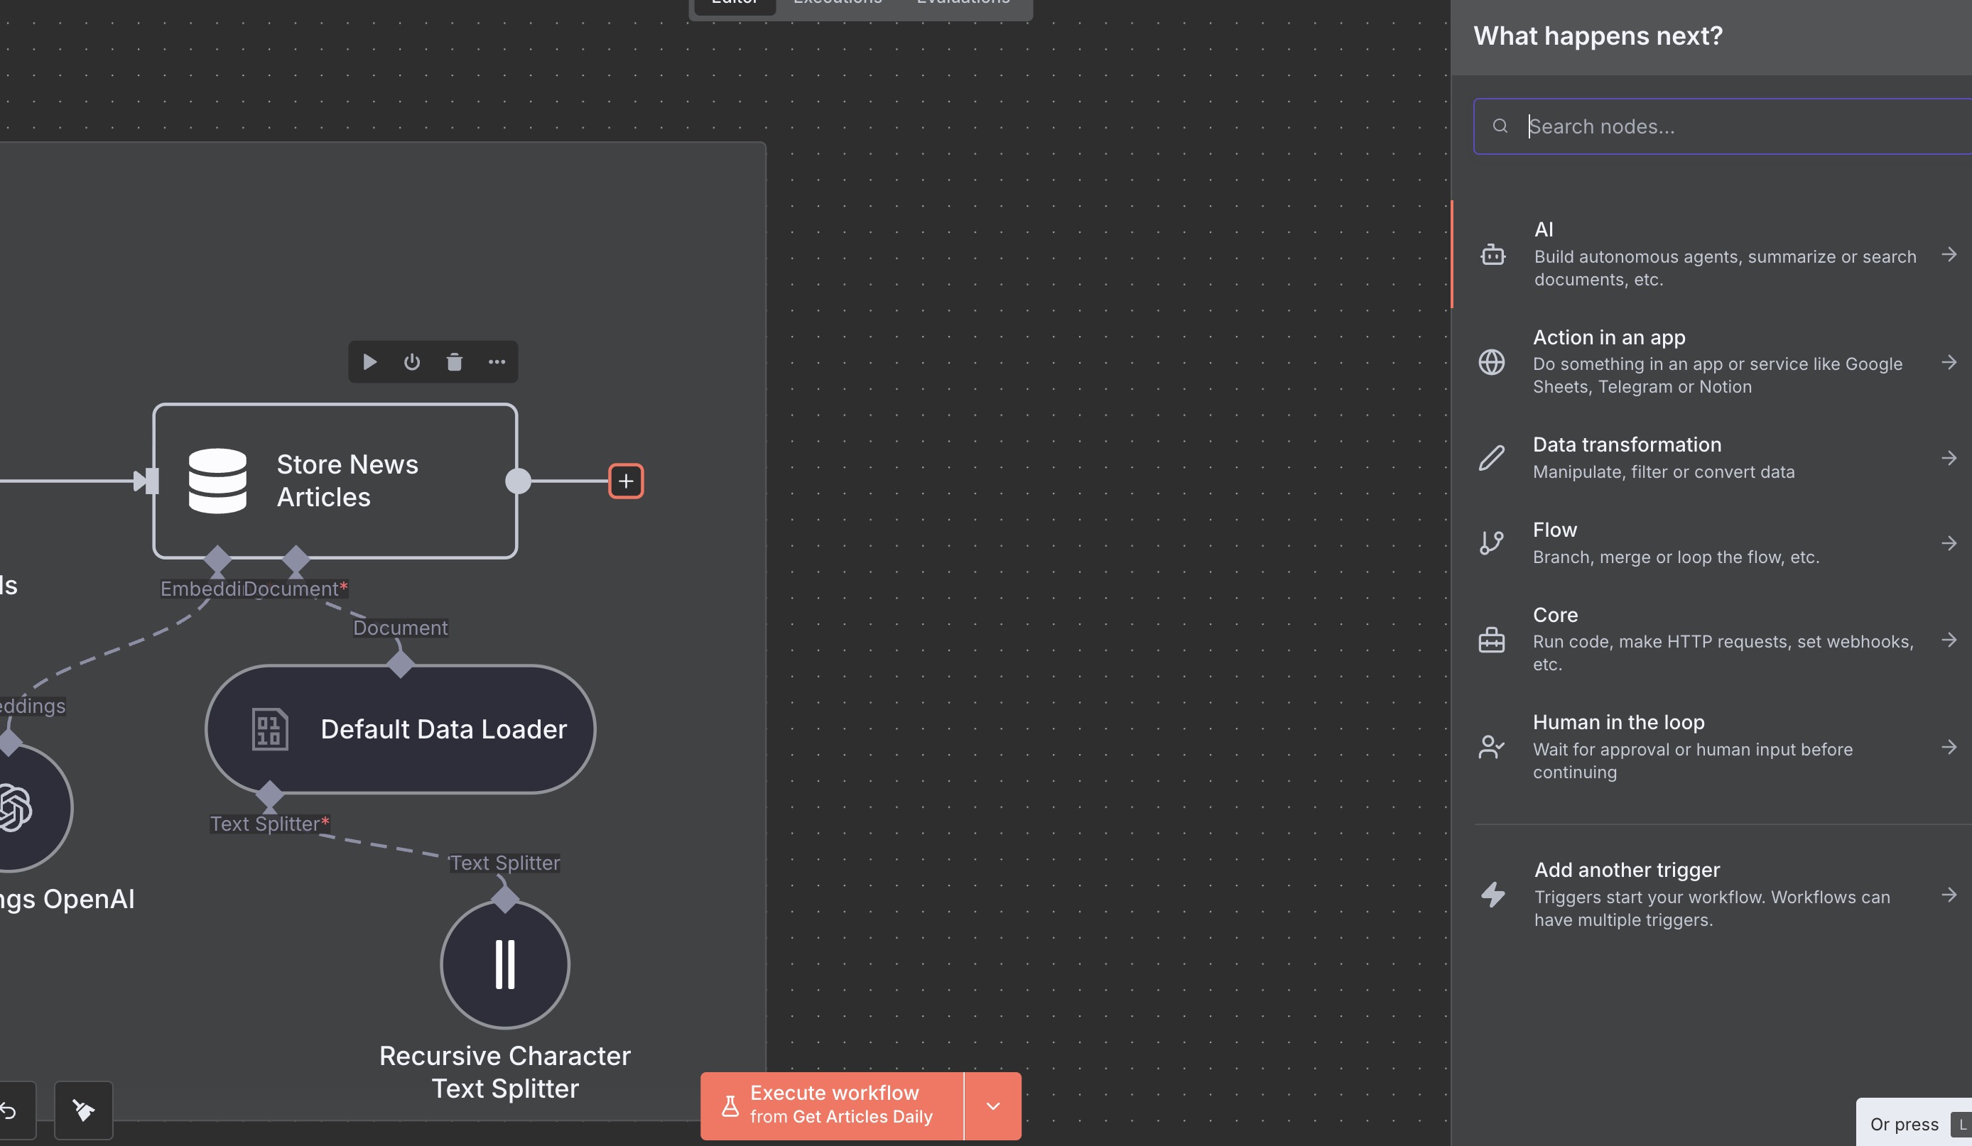Select the AI robot icon in the nodes panel

coord(1493,255)
